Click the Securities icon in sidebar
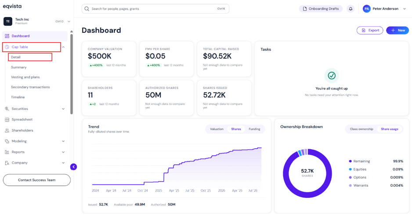The image size is (412, 215). pyautogui.click(x=7, y=109)
